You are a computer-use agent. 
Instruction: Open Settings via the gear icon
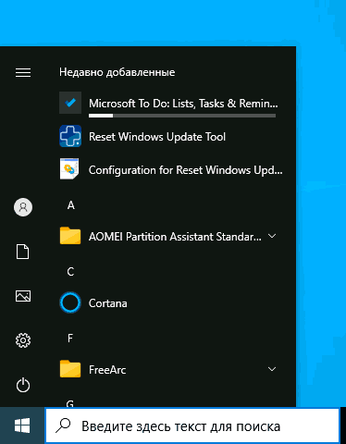[23, 340]
